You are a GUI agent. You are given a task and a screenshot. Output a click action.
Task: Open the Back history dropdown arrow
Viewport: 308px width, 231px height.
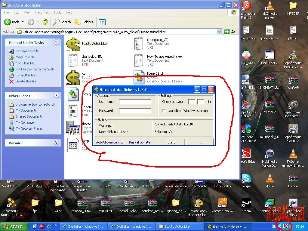(23, 22)
